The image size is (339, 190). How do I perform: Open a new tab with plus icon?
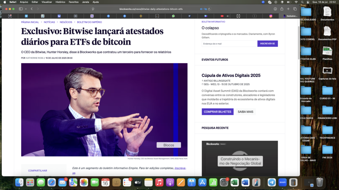(x=288, y=9)
